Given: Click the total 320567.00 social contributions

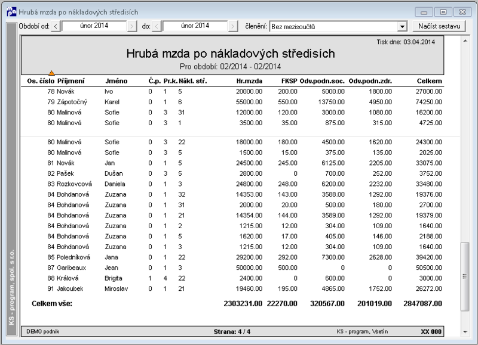Looking at the screenshot, I should tap(327, 303).
